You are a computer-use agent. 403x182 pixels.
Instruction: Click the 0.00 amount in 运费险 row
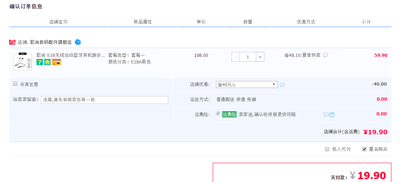pyautogui.click(x=382, y=114)
